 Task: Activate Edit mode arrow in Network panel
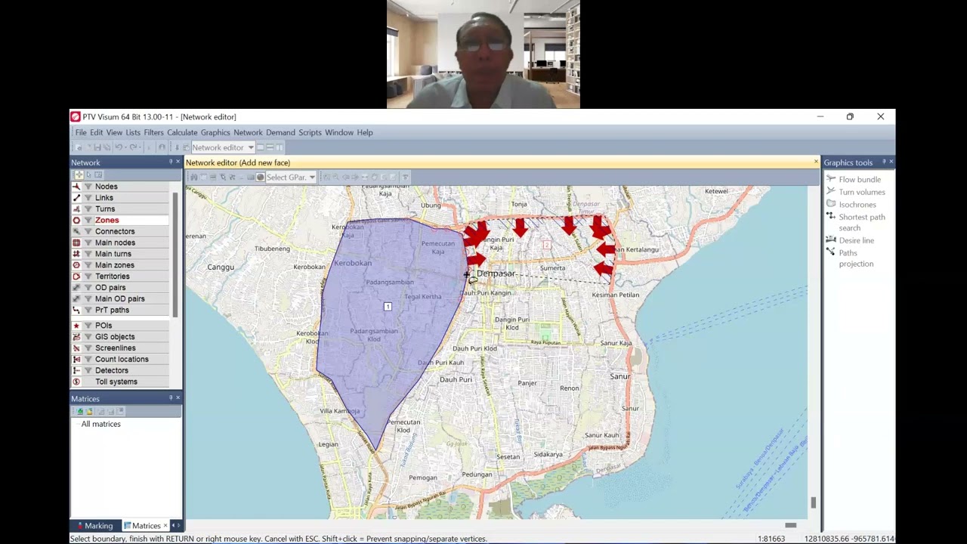(x=88, y=175)
